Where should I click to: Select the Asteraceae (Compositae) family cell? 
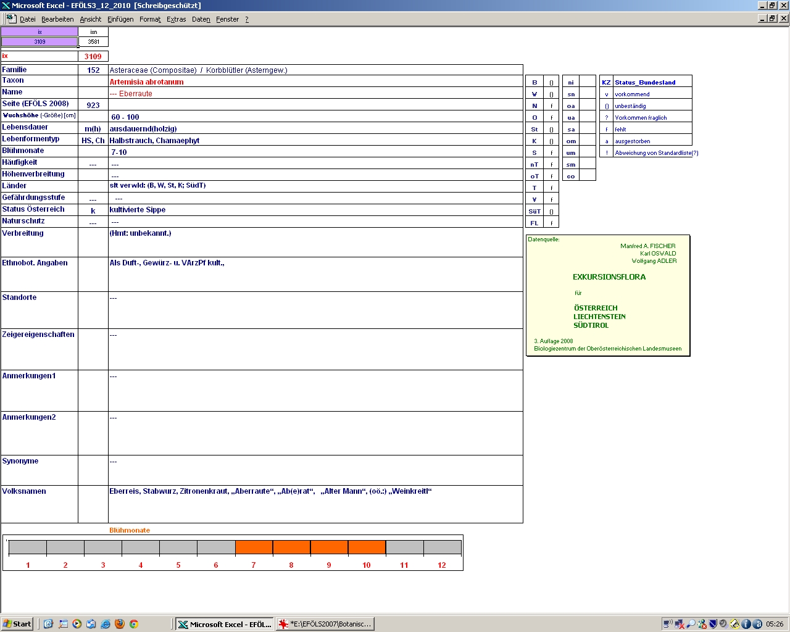315,70
